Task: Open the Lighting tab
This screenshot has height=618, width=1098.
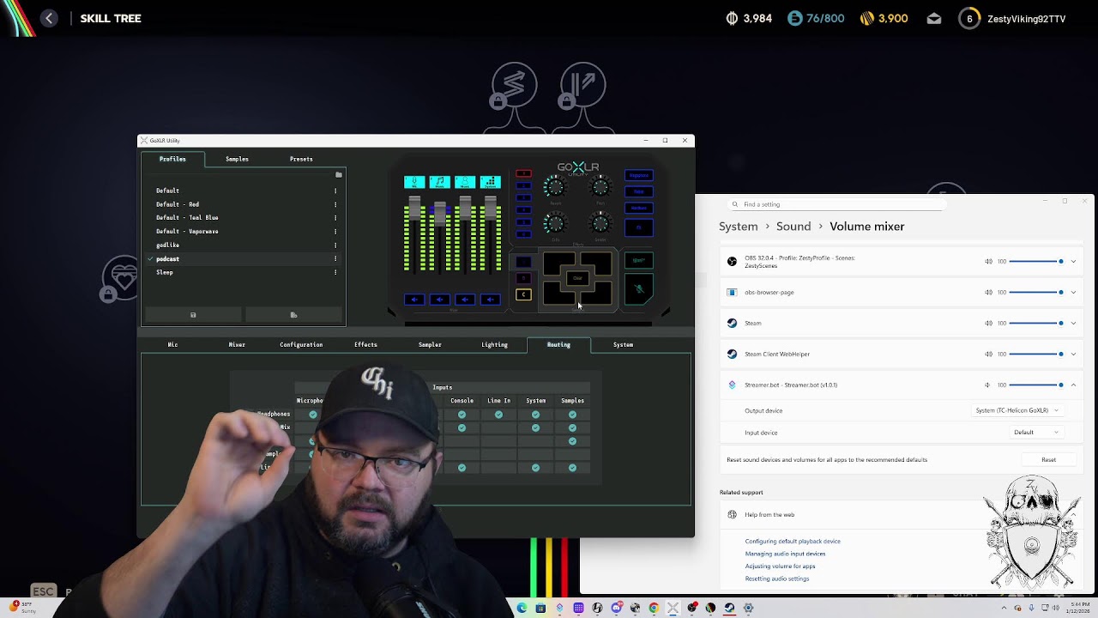Action: [494, 344]
